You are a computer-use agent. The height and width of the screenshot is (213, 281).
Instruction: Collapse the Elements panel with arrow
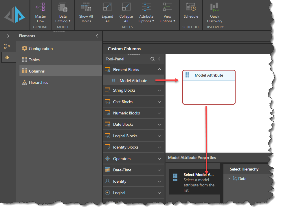tap(97, 36)
